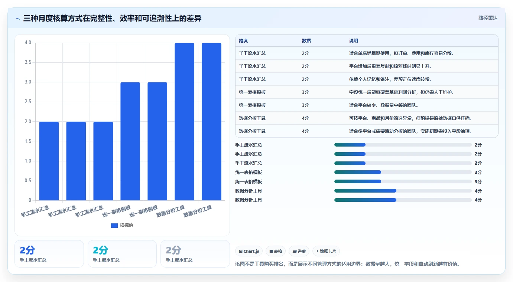
Task: Toggle the 指标值 legend item
Action: coord(122,225)
